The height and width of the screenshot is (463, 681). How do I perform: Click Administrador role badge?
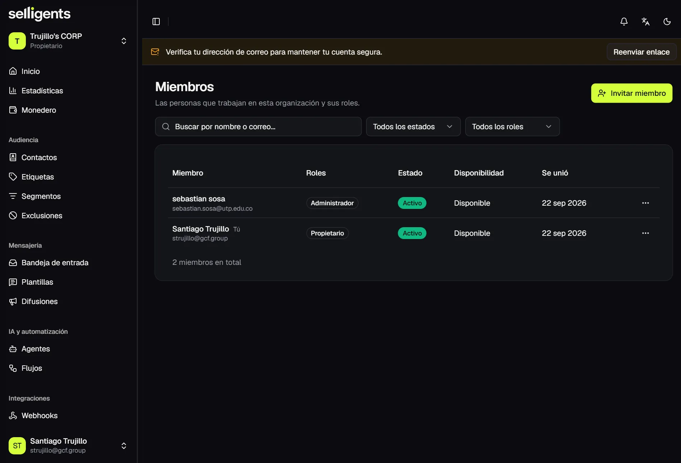(332, 203)
